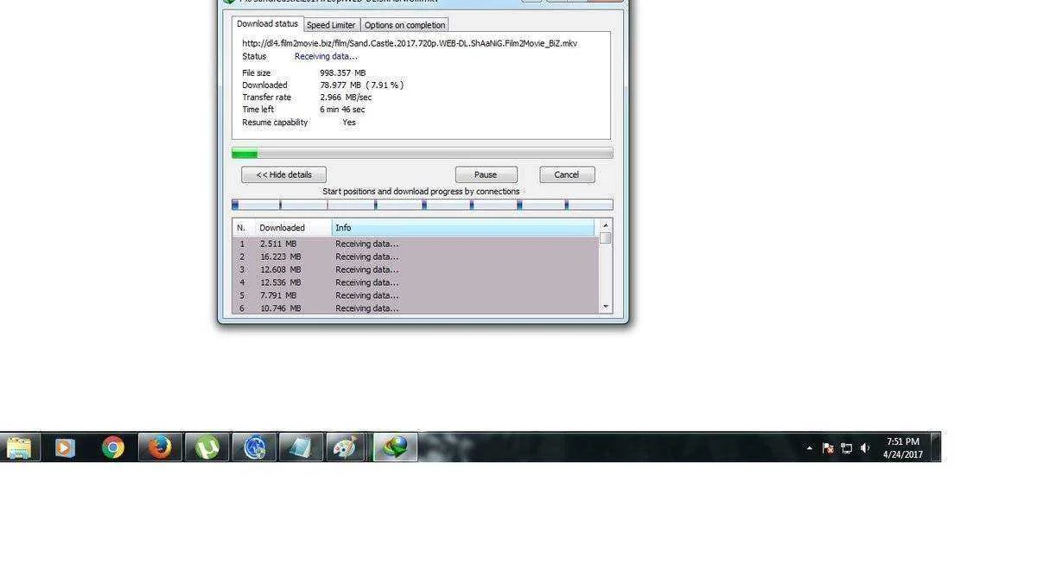
Task: Click Internet Download Manager taskbar icon
Action: click(395, 447)
